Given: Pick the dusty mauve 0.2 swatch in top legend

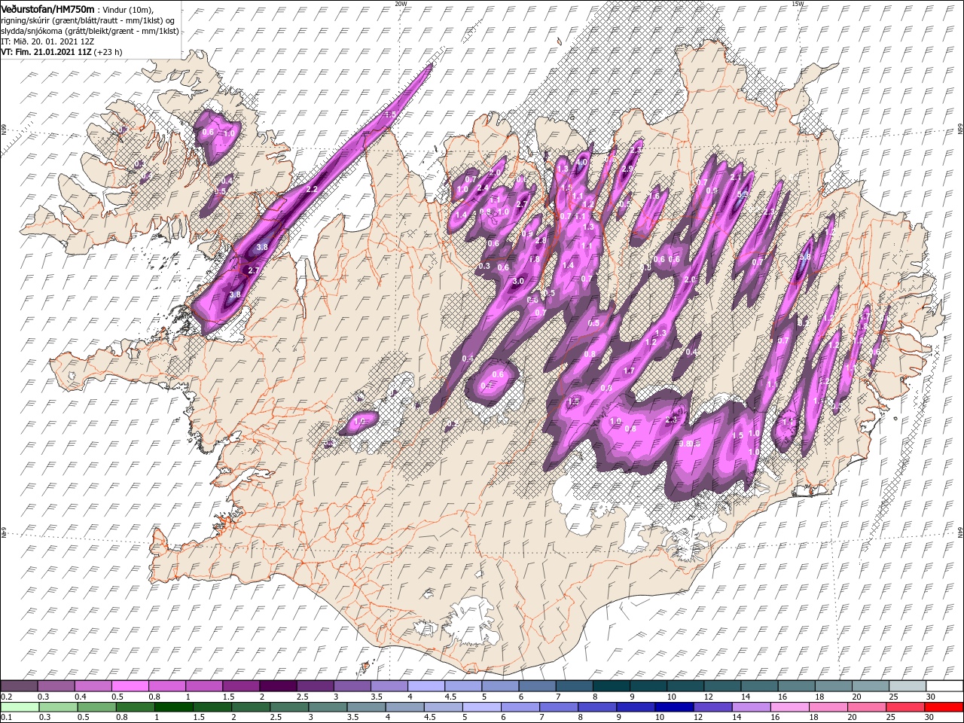Looking at the screenshot, I should (x=19, y=686).
